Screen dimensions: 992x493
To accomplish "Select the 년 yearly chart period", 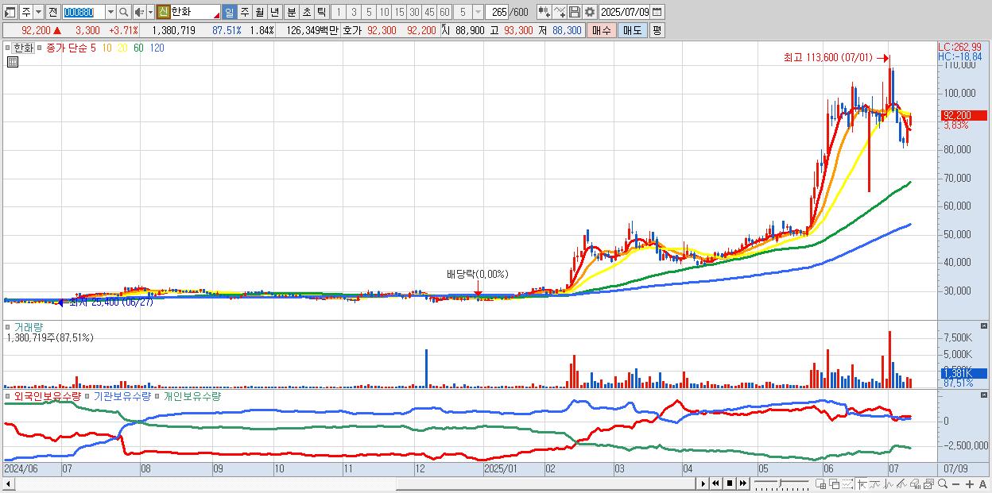I will 274,13.
